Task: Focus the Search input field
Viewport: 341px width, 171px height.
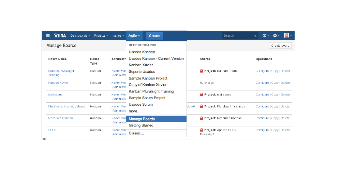Action: [240, 36]
